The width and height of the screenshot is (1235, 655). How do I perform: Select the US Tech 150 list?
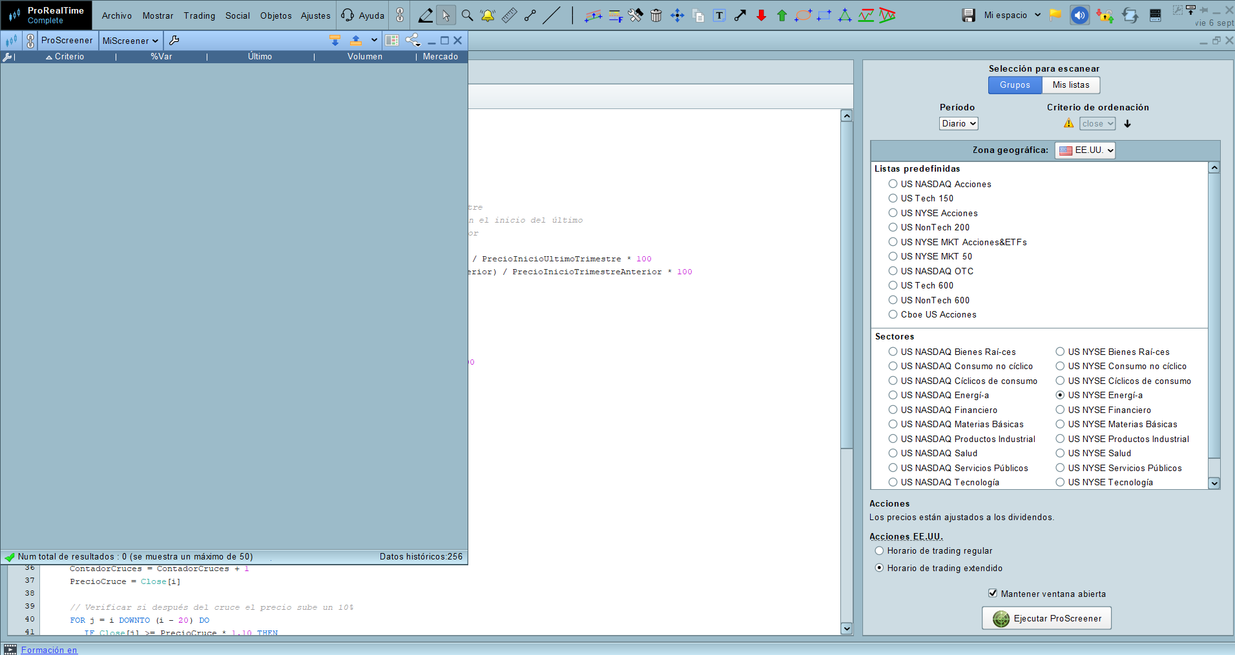(893, 199)
